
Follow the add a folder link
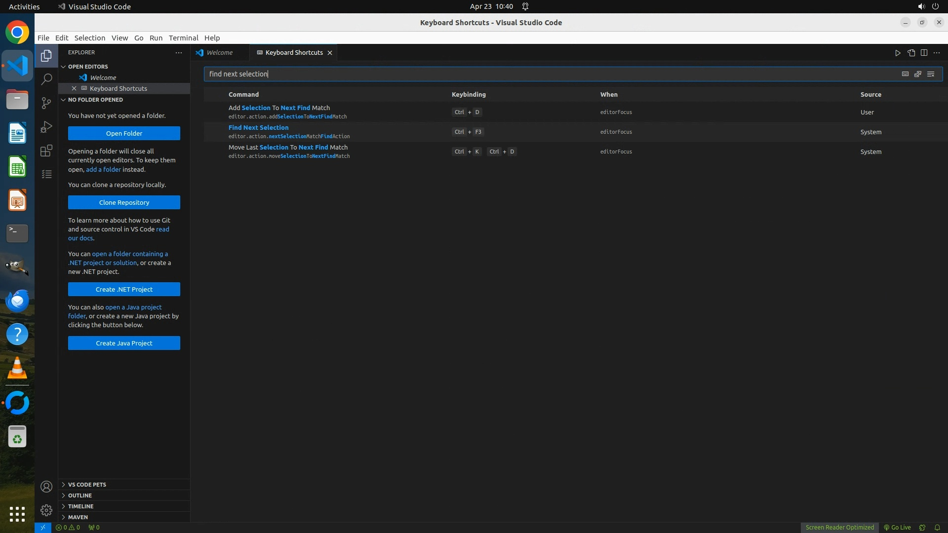pyautogui.click(x=103, y=169)
